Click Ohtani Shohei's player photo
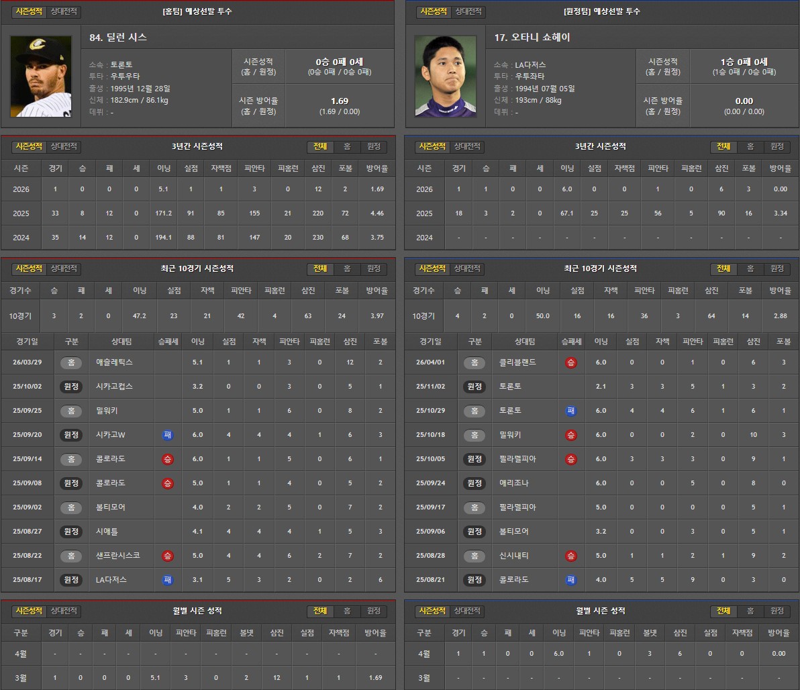This screenshot has height=690, width=800. tap(446, 77)
